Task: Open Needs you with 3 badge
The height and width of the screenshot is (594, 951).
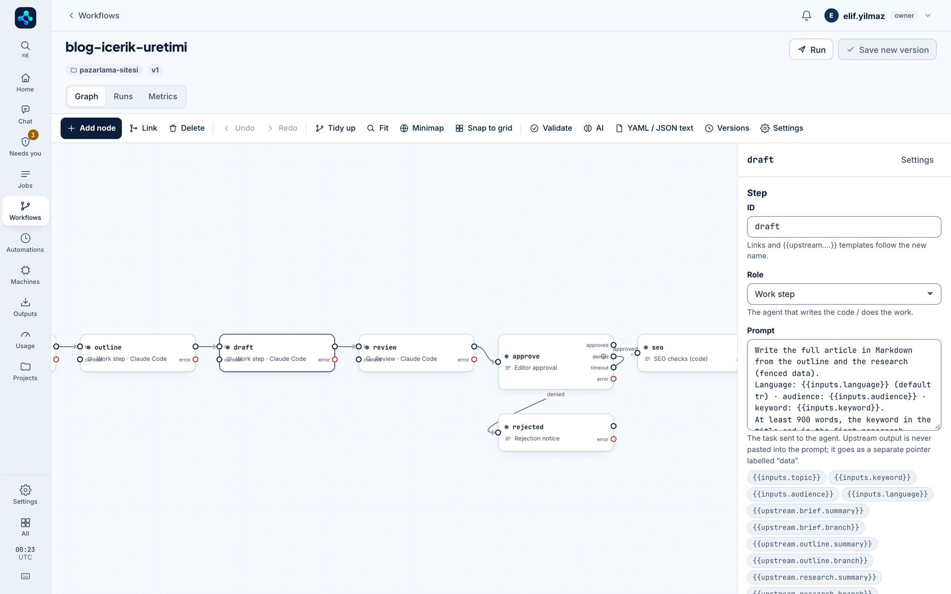Action: (x=25, y=147)
